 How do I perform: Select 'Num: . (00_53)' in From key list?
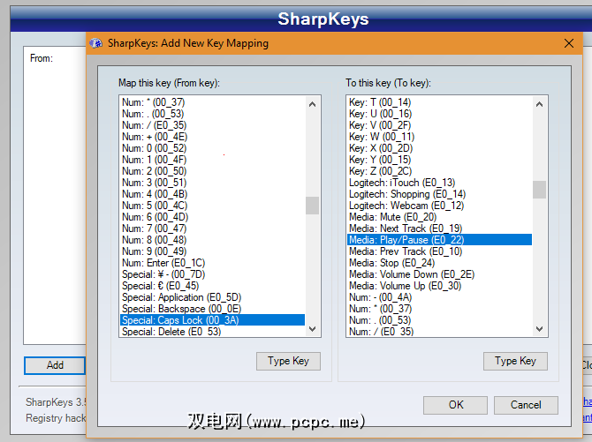pos(212,114)
